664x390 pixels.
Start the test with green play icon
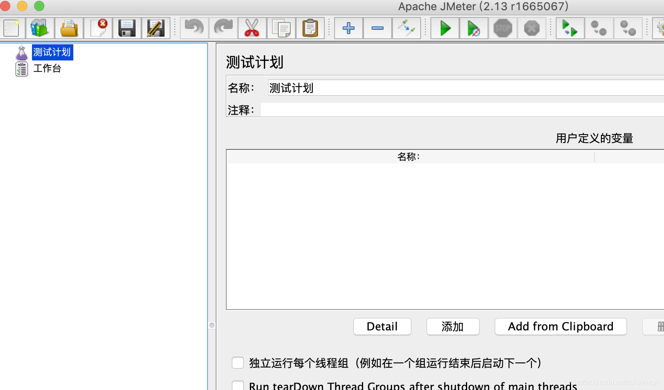[445, 29]
